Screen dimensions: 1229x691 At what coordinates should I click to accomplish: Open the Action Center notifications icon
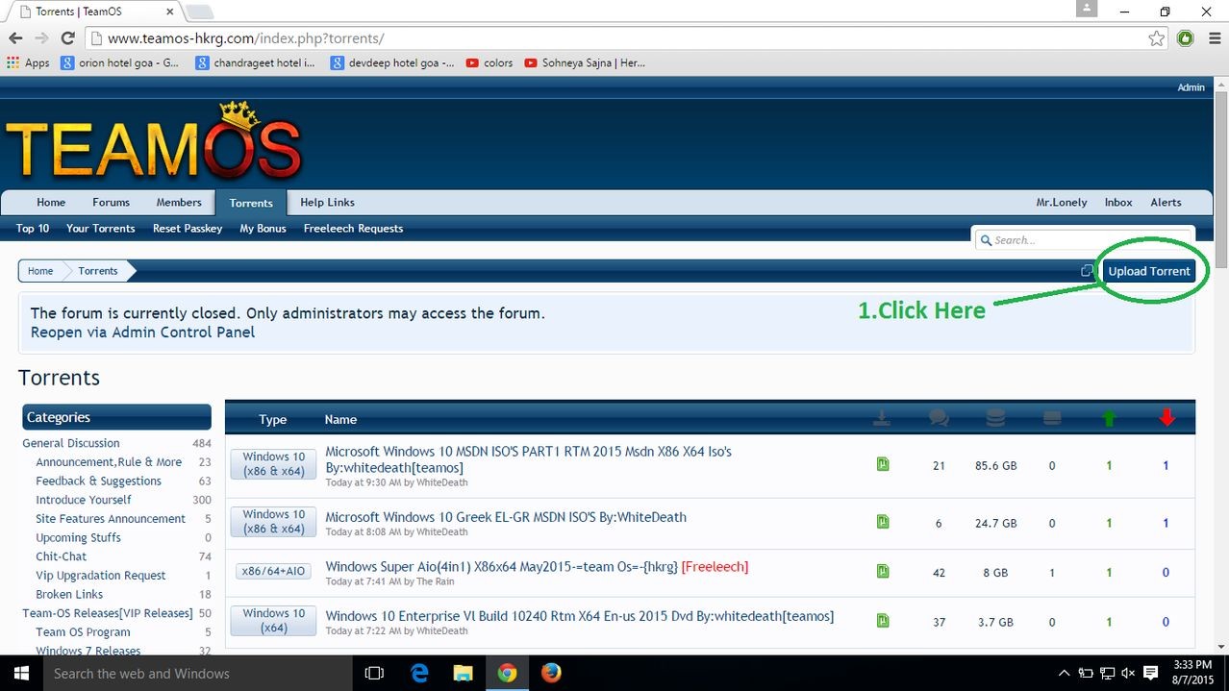coord(1151,674)
